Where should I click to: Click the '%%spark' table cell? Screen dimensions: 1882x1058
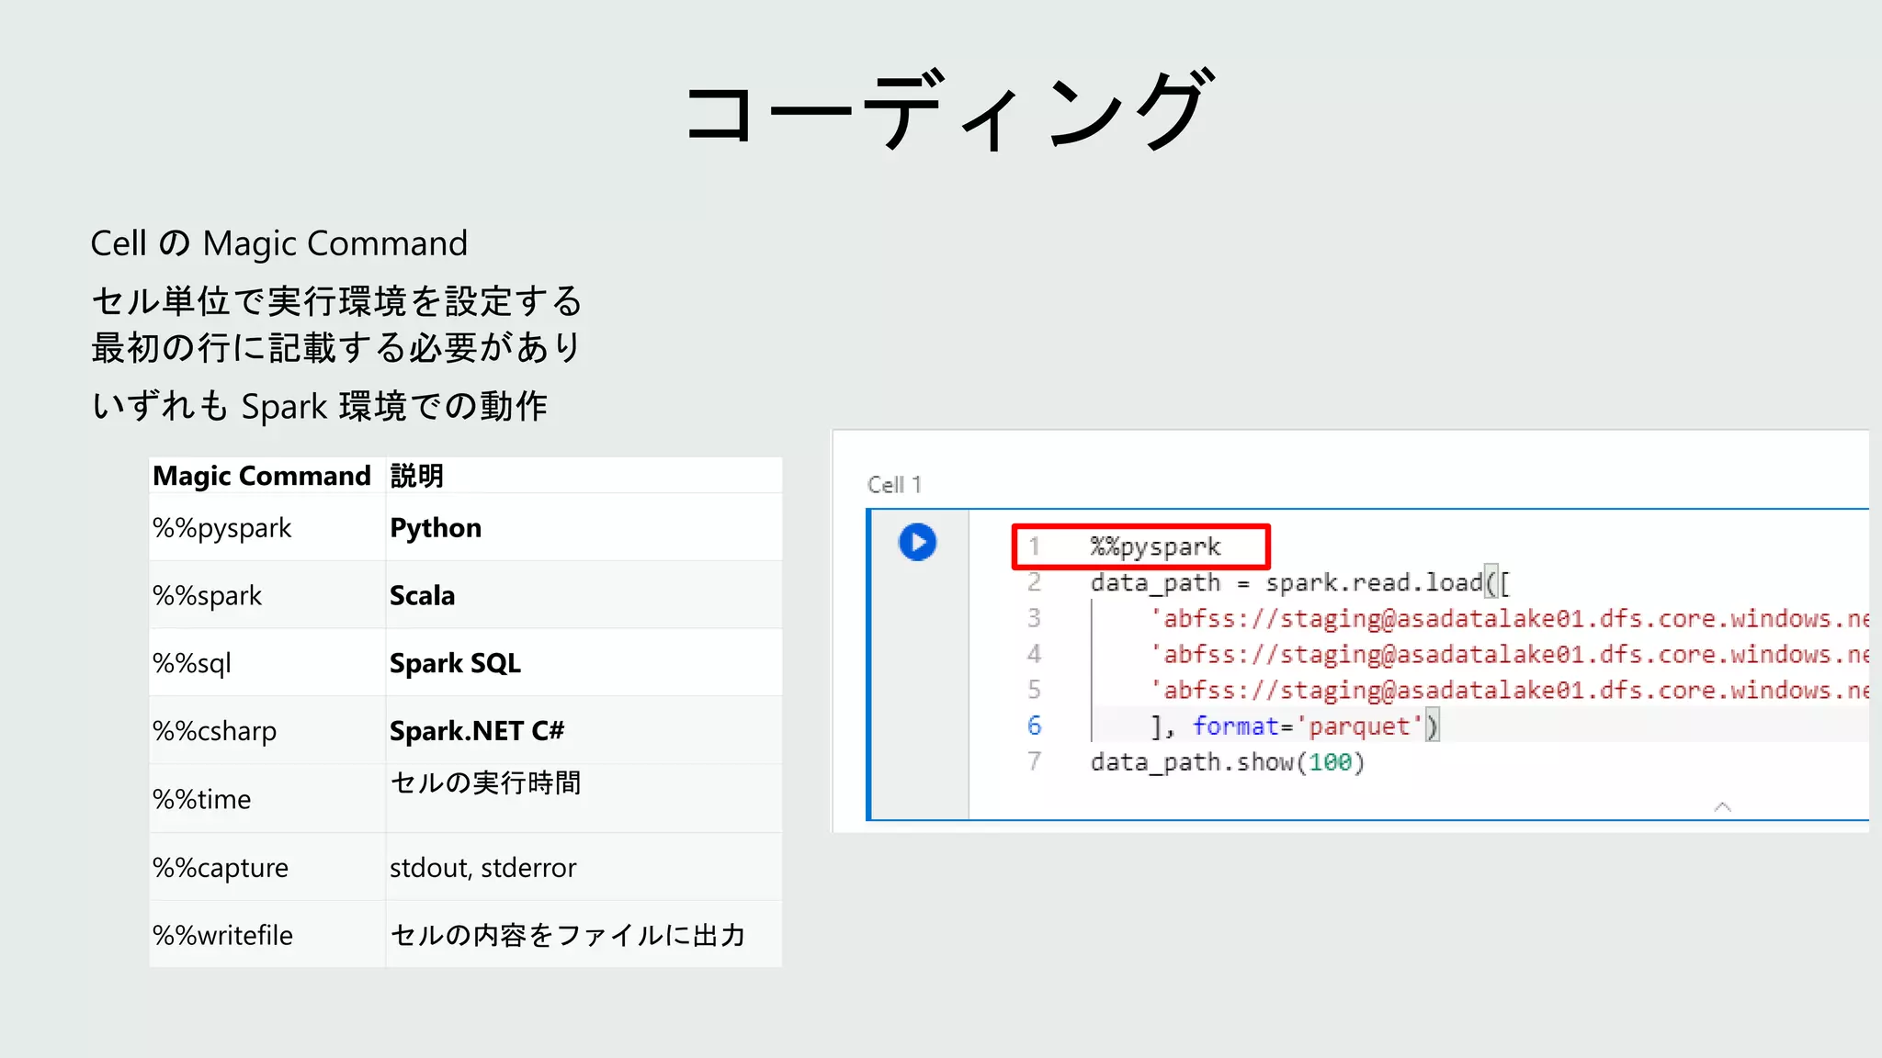point(267,595)
